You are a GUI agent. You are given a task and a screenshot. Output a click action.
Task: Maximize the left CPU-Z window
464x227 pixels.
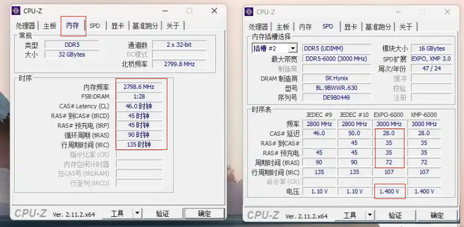[x=189, y=11]
